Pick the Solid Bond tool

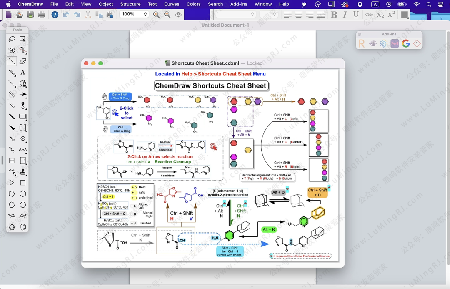pos(12,61)
